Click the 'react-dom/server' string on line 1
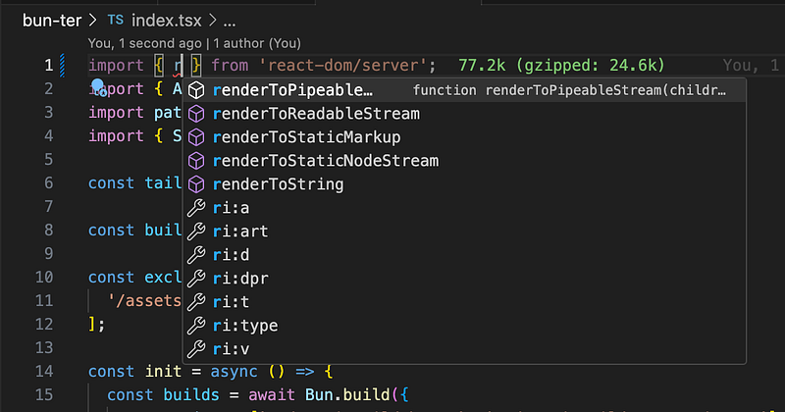Image resolution: width=785 pixels, height=412 pixels. [343, 65]
